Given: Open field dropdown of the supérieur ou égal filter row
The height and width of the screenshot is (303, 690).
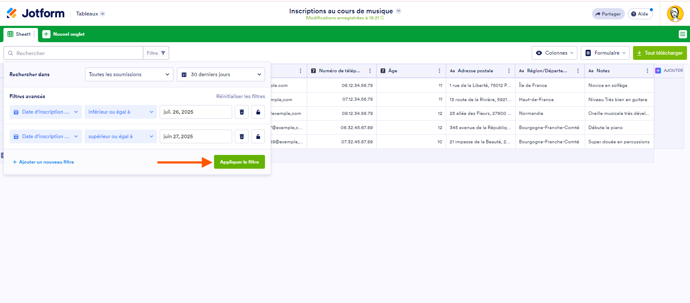Looking at the screenshot, I should point(46,136).
